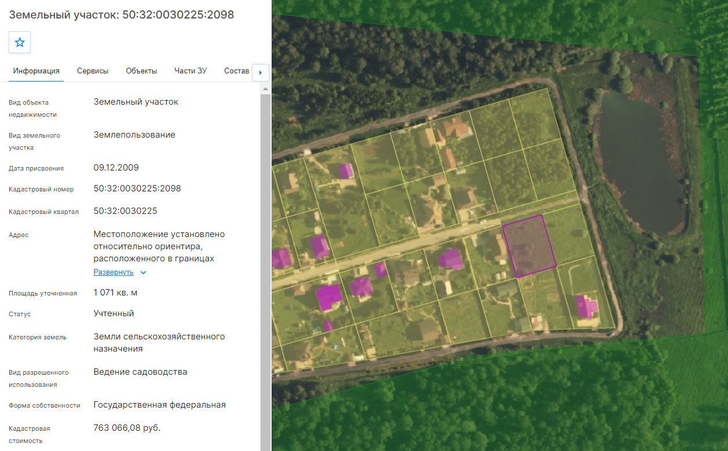
Task: Switch to the Сервисы tab
Action: point(93,71)
